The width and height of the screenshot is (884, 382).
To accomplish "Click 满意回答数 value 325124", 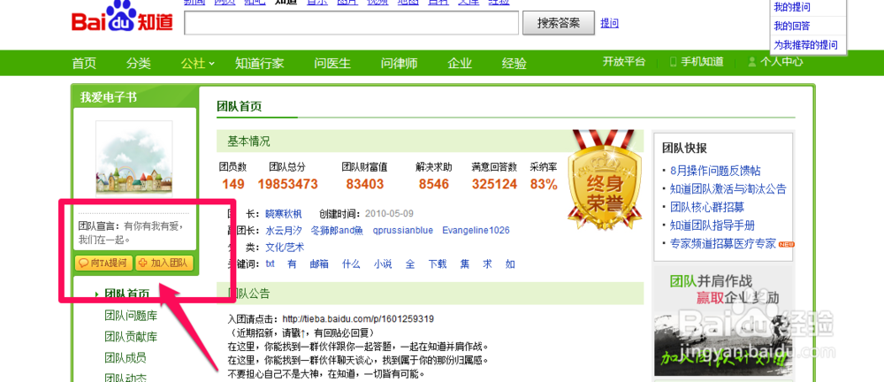I will click(x=494, y=184).
